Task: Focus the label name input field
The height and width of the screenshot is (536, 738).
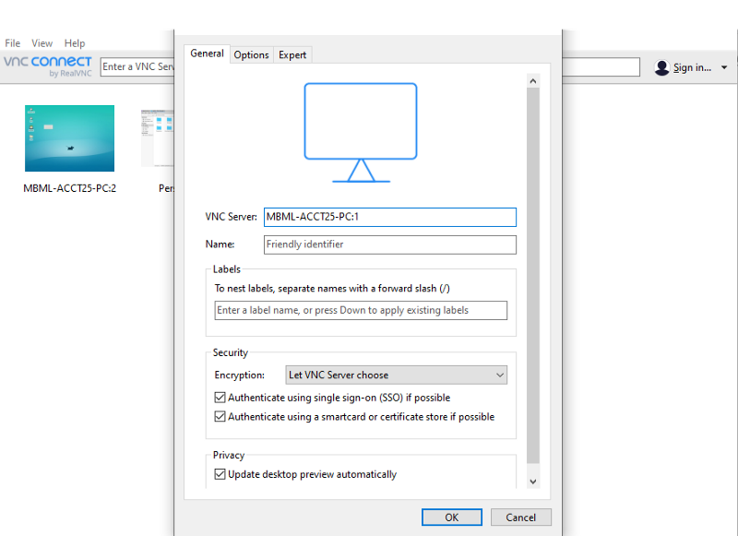Action: point(361,310)
